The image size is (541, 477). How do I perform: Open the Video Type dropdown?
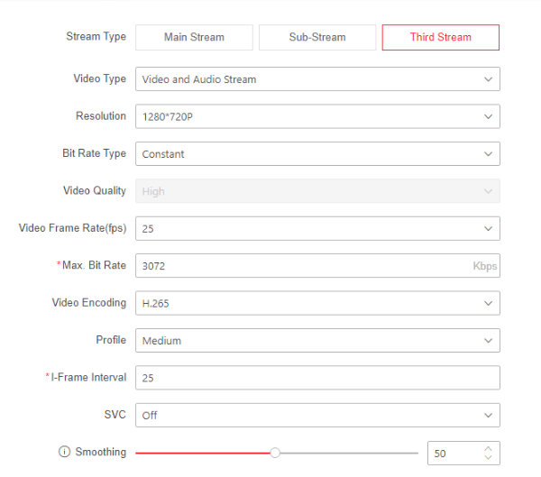317,79
